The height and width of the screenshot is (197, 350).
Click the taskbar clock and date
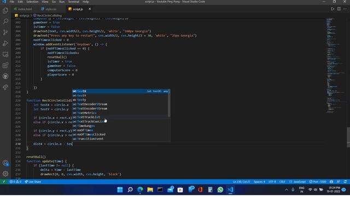point(333,190)
